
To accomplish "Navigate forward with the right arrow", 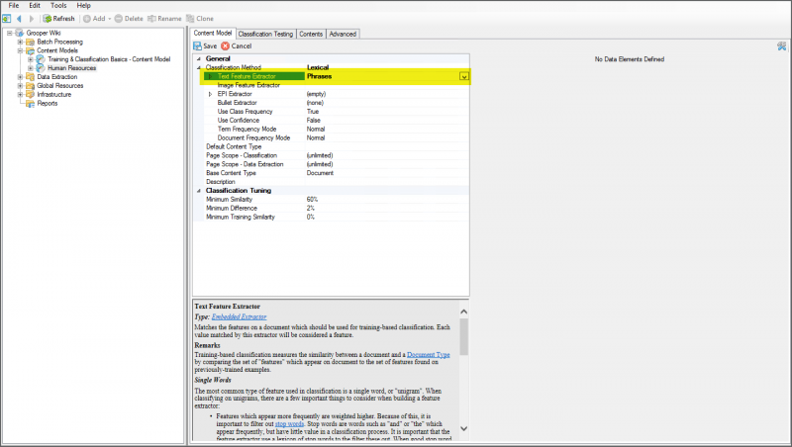I will click(x=32, y=19).
